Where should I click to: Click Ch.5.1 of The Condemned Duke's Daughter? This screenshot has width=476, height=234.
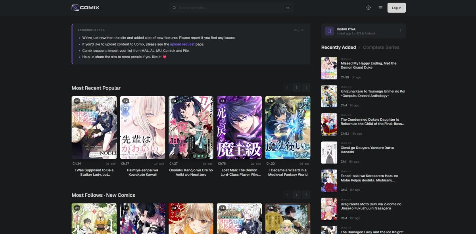coord(345,133)
